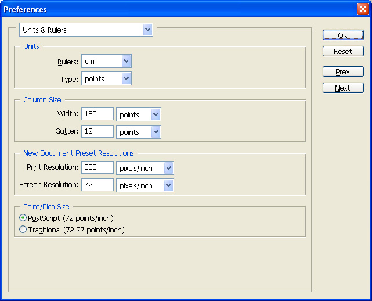Go to previous preferences with Prev

(x=343, y=71)
